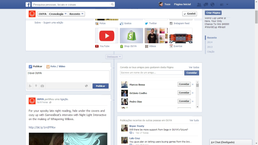Dismiss Pedro Dias suggestion
258x145 pixels.
[x=193, y=101]
